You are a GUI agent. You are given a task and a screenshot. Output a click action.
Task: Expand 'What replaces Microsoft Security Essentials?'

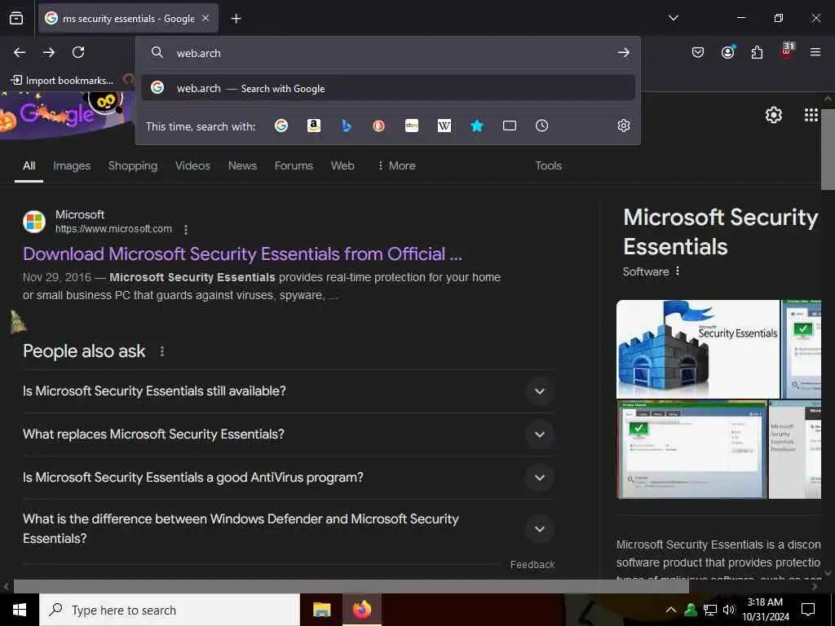tap(288, 434)
